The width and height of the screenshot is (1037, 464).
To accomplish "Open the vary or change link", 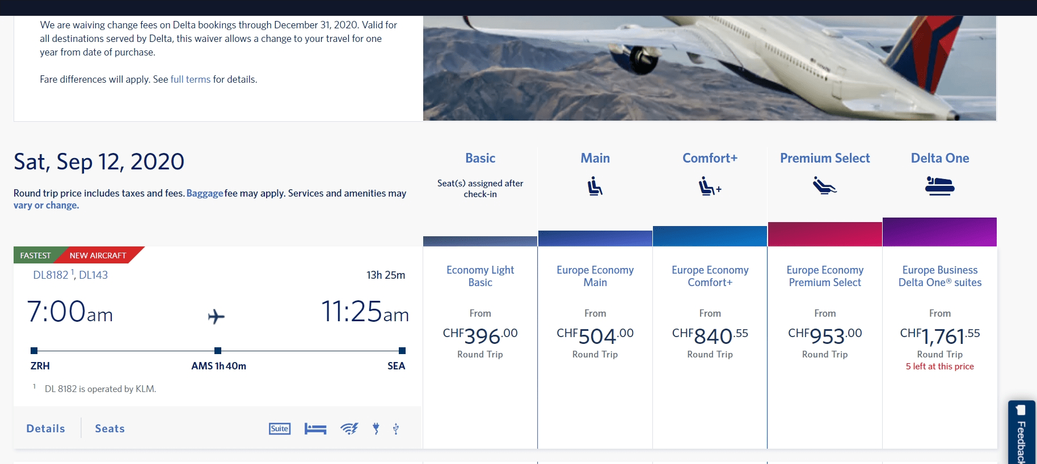I will pos(47,206).
